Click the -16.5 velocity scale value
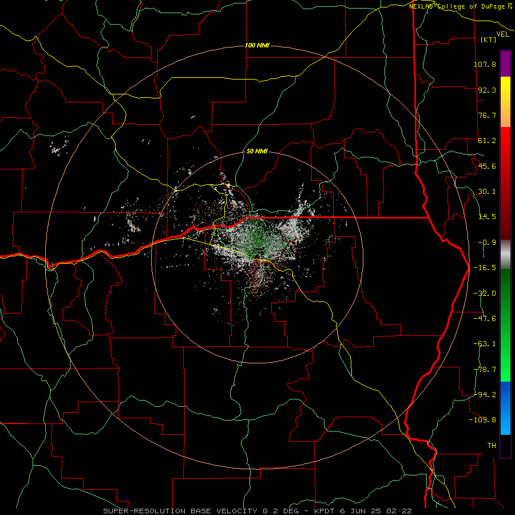 485,268
